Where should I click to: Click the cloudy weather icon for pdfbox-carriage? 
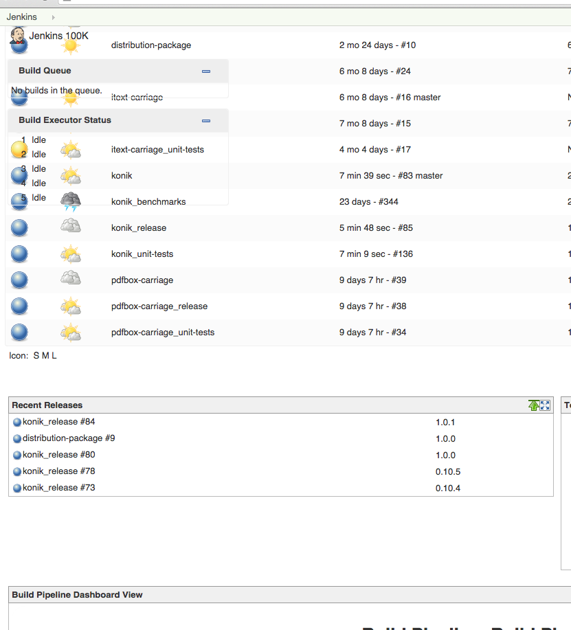(x=71, y=280)
